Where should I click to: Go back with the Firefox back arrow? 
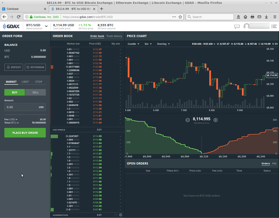pyautogui.click(x=4, y=17)
